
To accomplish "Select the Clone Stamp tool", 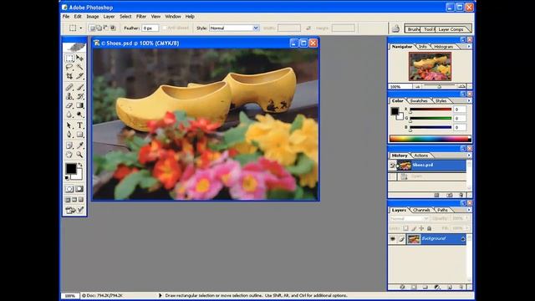I will (x=69, y=96).
